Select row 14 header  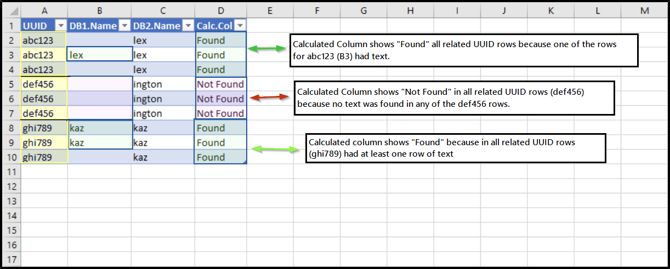coord(12,216)
